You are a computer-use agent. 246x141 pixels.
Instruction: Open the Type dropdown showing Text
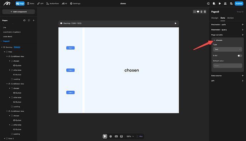227,49
